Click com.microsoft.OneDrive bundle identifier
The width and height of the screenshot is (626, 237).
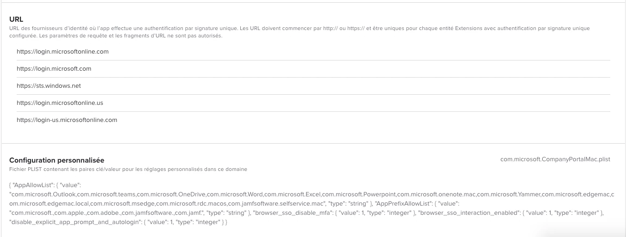(175, 194)
